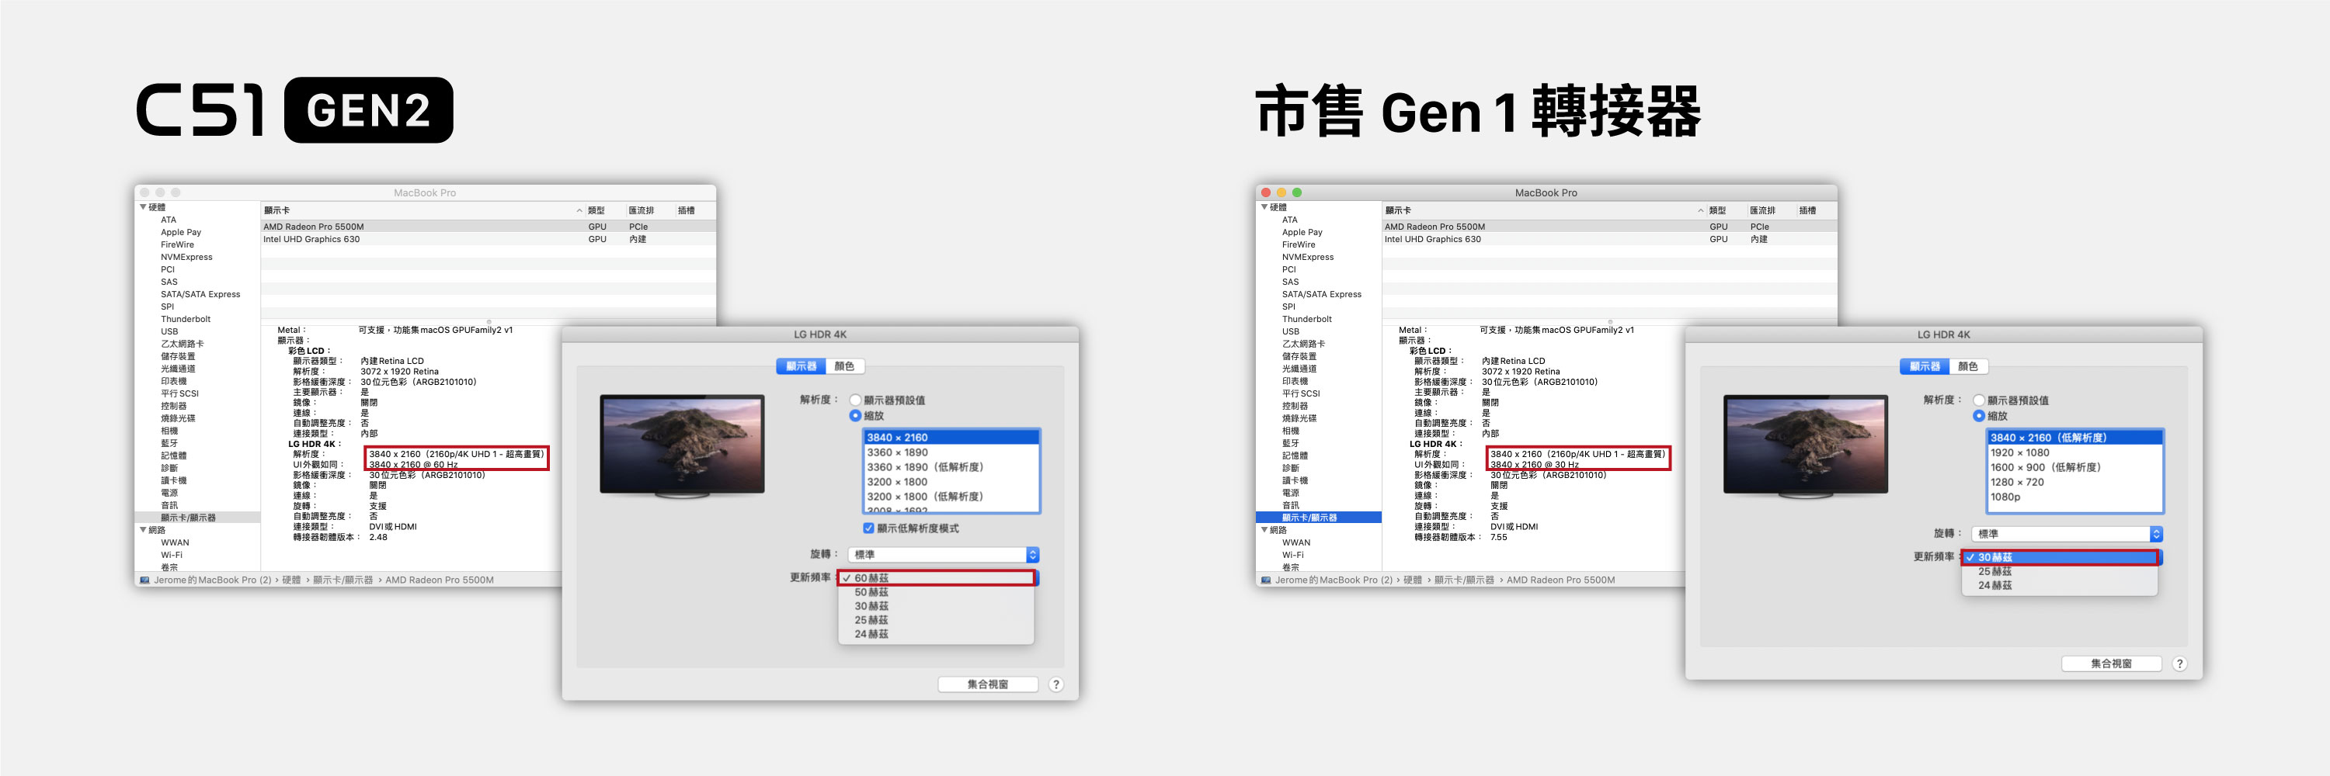Click 硬體 in the Gen 1 window path bar
The width and height of the screenshot is (2330, 776).
coord(1412,580)
